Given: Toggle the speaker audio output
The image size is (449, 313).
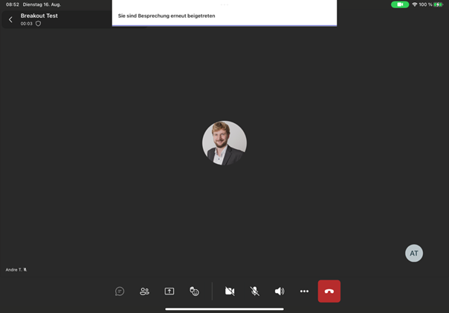Looking at the screenshot, I should click(280, 291).
